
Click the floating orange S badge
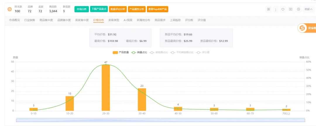tap(302, 28)
